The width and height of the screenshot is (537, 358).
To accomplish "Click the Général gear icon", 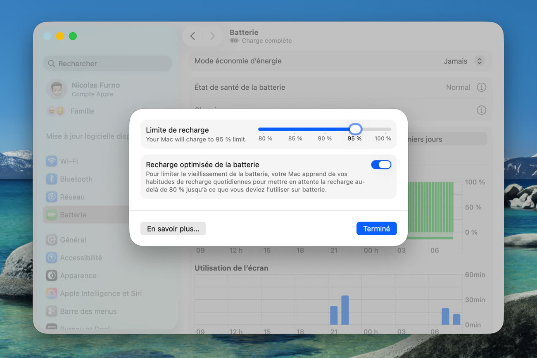I will pos(52,240).
